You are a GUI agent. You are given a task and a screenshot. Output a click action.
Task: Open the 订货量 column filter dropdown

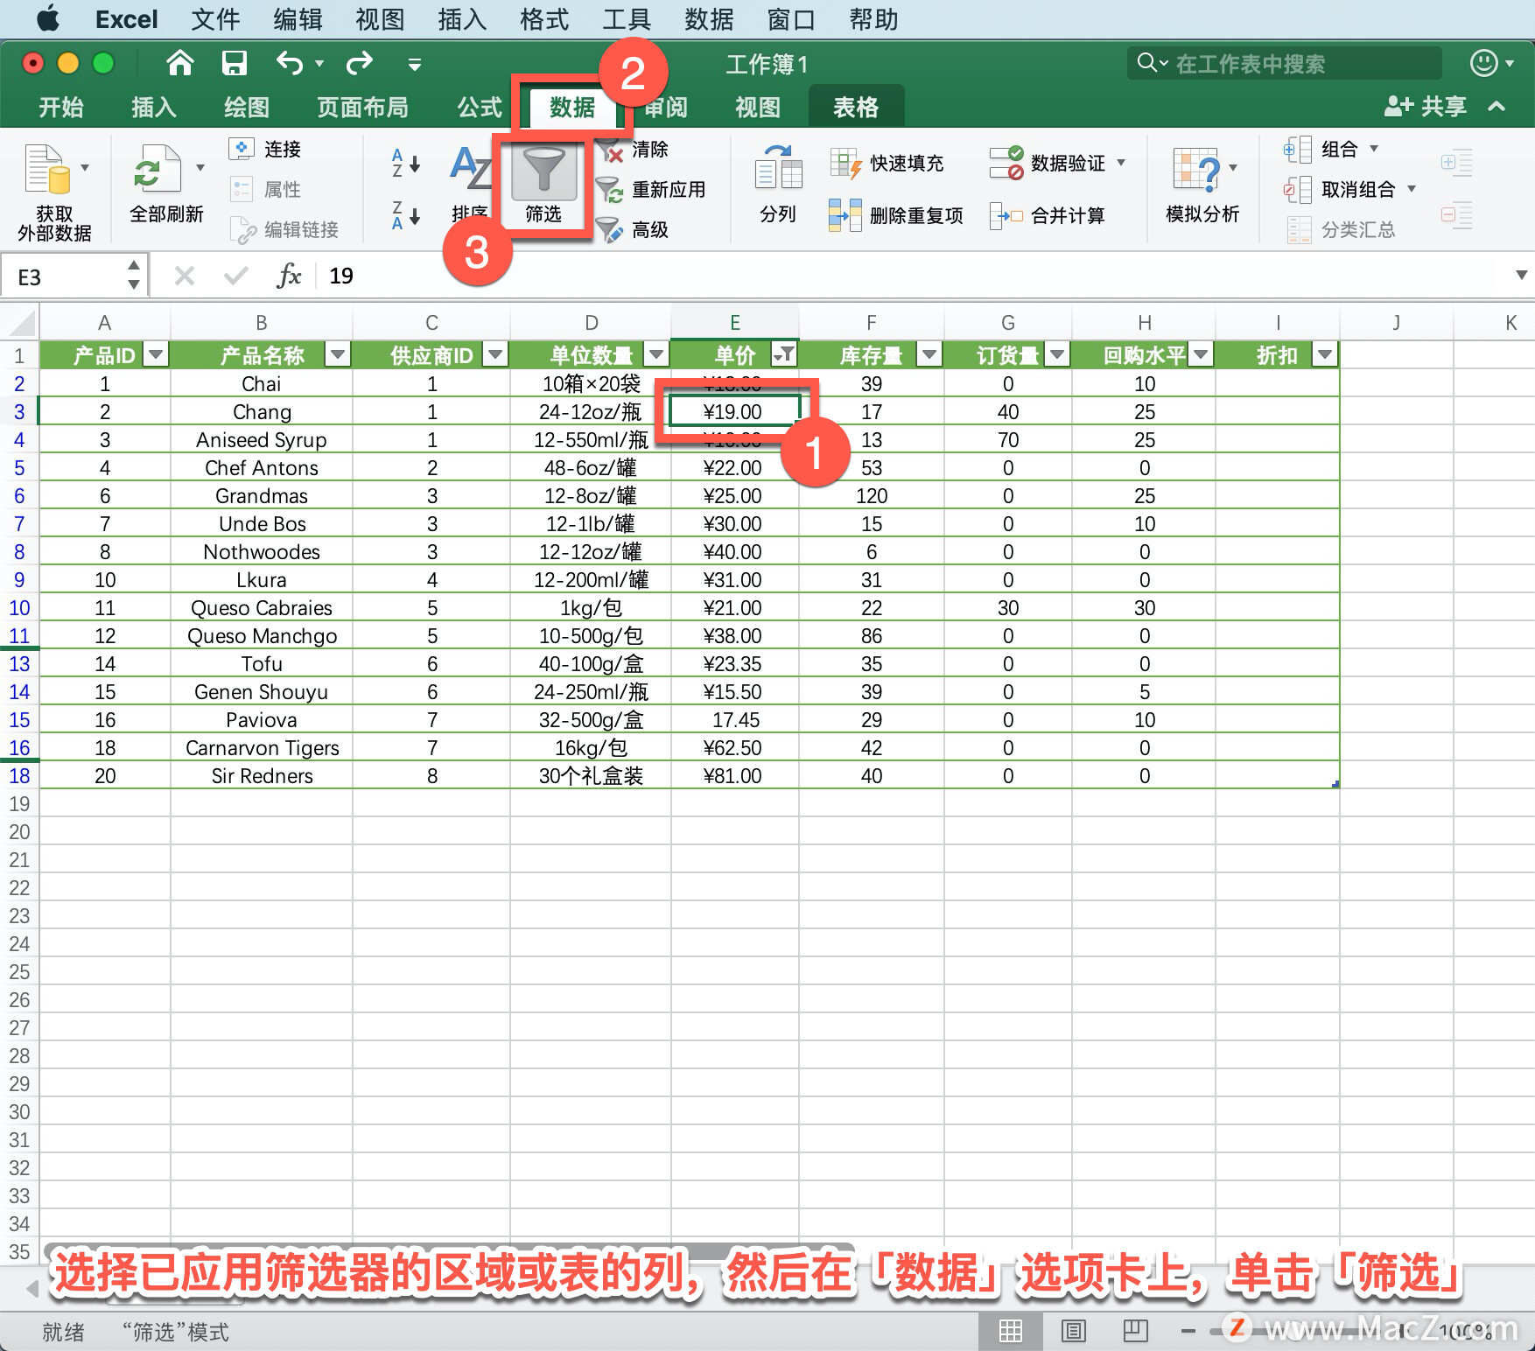click(x=1057, y=354)
